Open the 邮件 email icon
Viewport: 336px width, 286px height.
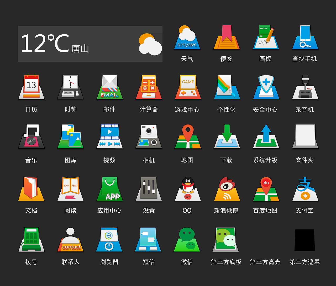point(110,87)
